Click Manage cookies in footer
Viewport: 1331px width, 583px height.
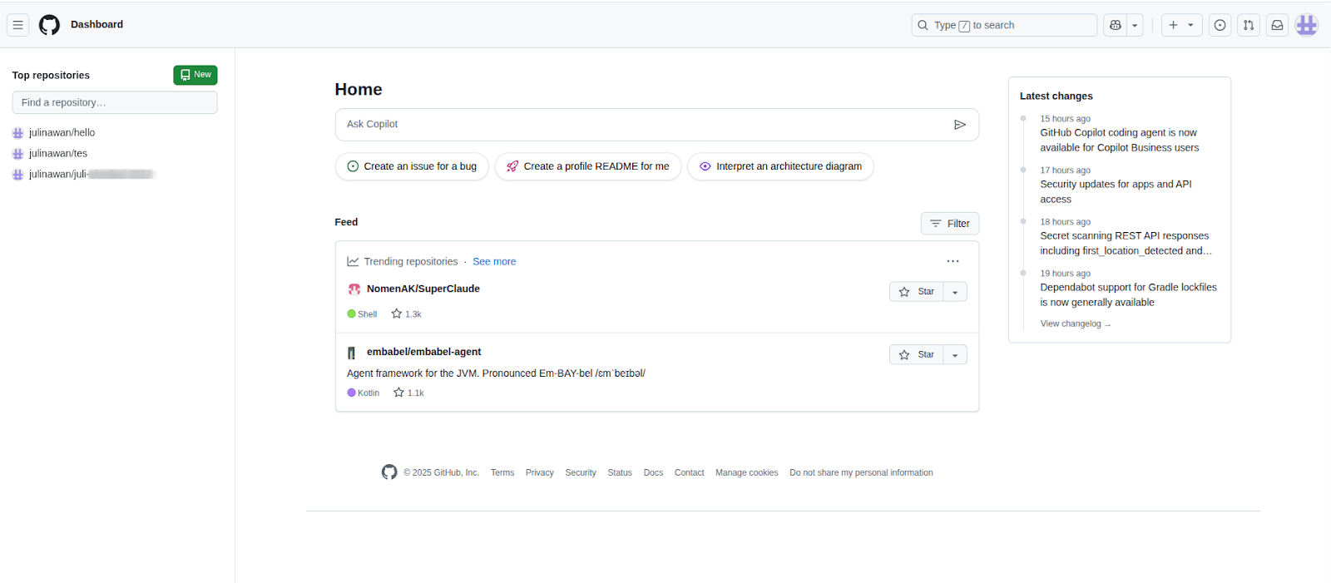747,472
